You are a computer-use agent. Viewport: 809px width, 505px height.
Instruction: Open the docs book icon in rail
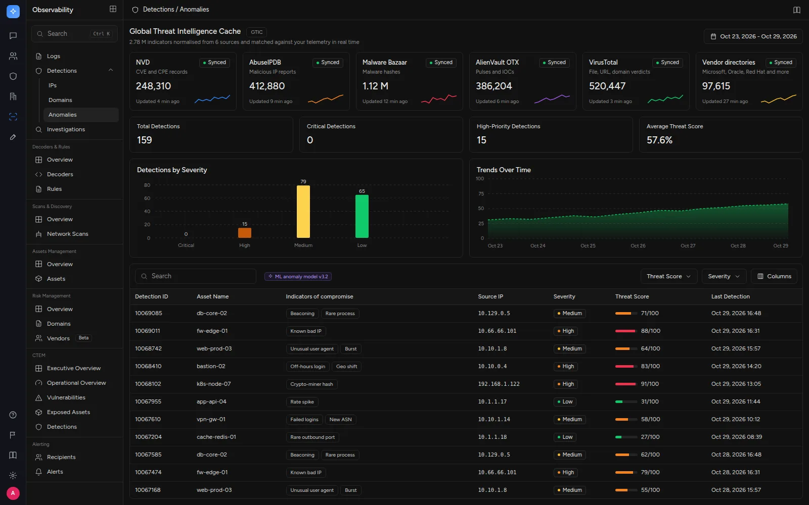point(13,456)
